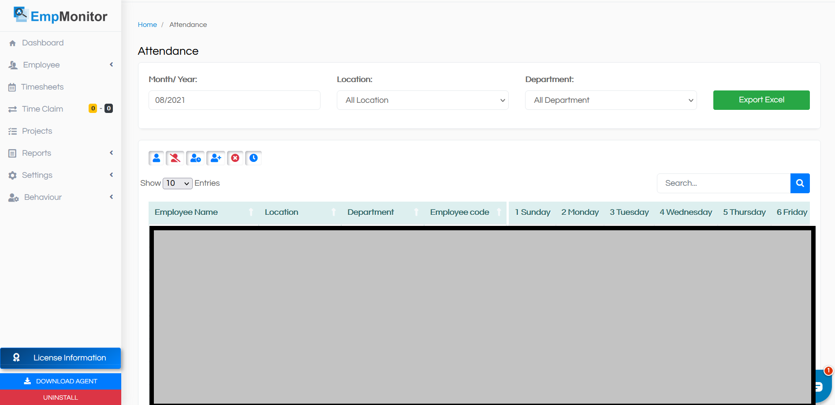Click the user-with-clock icon
The image size is (835, 405).
click(195, 158)
